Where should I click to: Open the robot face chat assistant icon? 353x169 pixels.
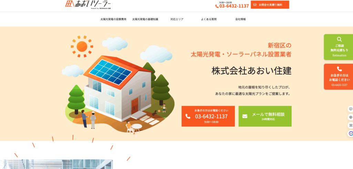351,133
